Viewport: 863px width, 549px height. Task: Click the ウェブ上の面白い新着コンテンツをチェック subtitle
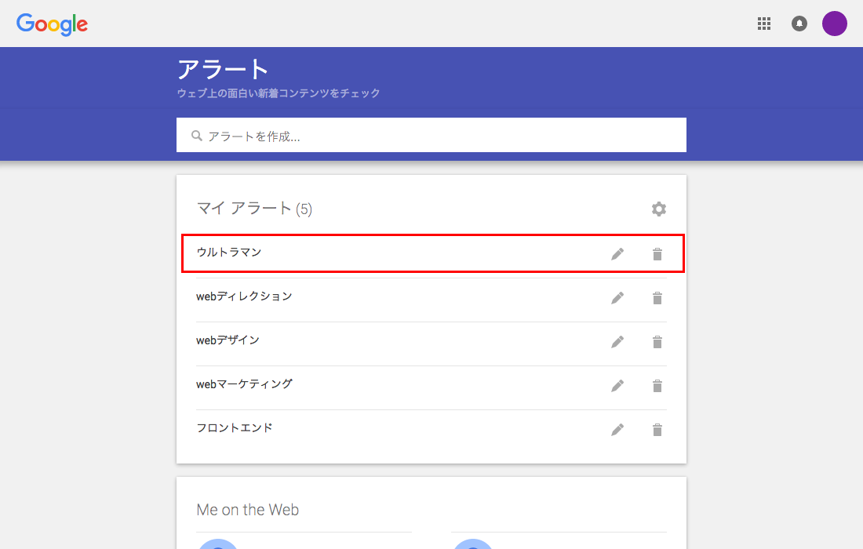(279, 93)
